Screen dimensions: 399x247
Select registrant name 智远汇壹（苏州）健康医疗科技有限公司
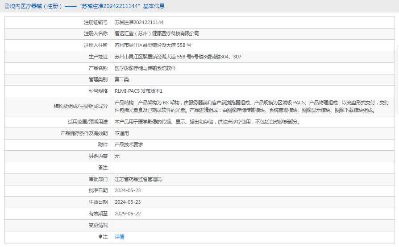tap(157, 33)
